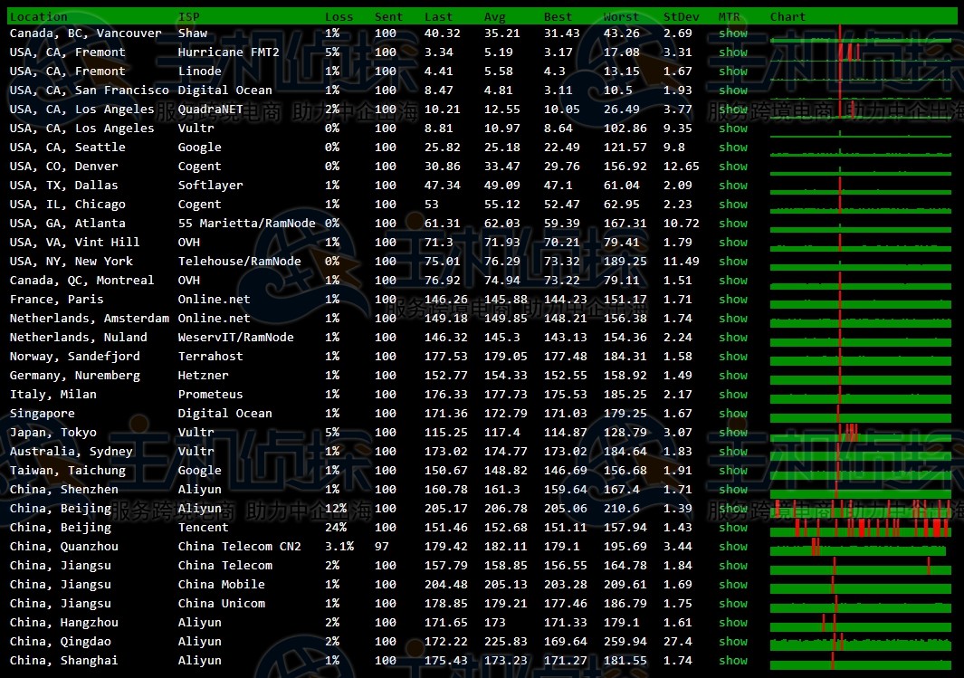This screenshot has height=678, width=964.
Task: Show MTR for Tokyo Vultr row
Action: (x=733, y=433)
